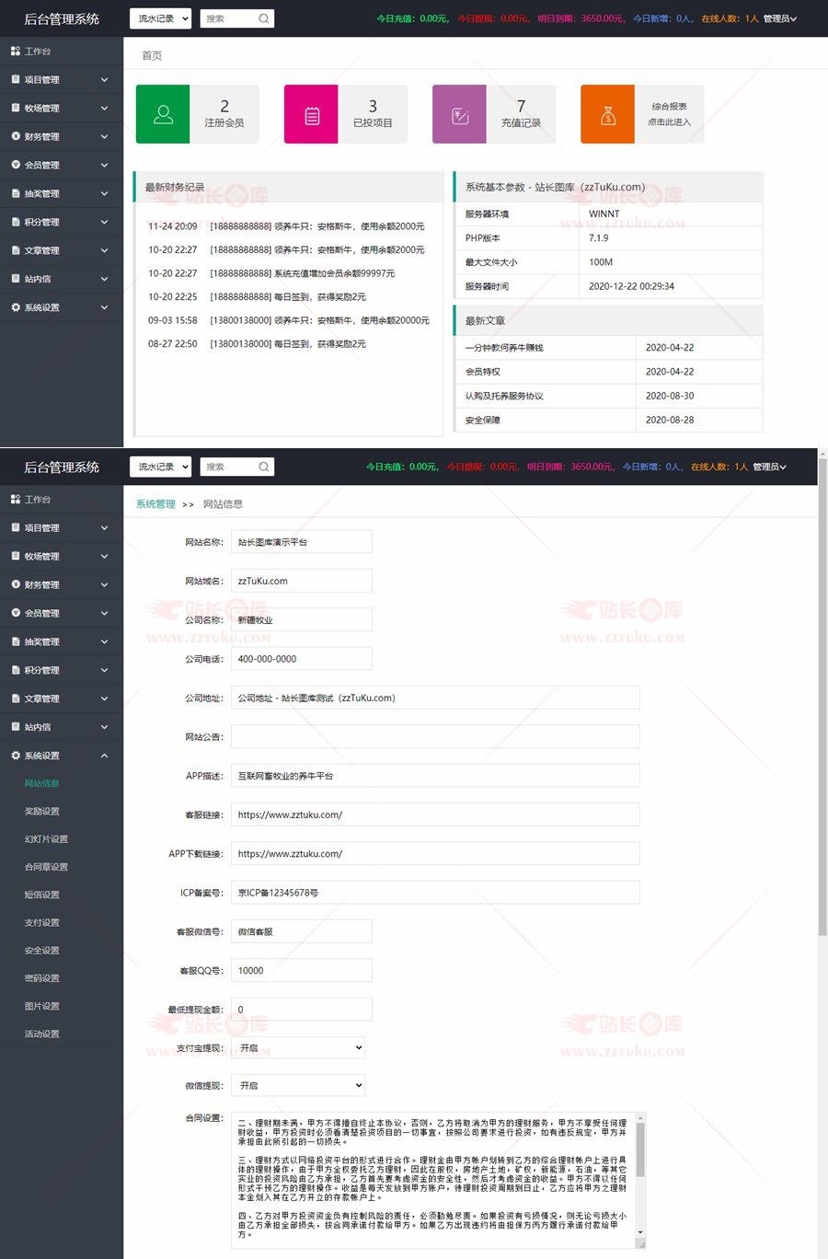Select 网站信息 submenu item
The image size is (828, 1259).
pyautogui.click(x=41, y=783)
